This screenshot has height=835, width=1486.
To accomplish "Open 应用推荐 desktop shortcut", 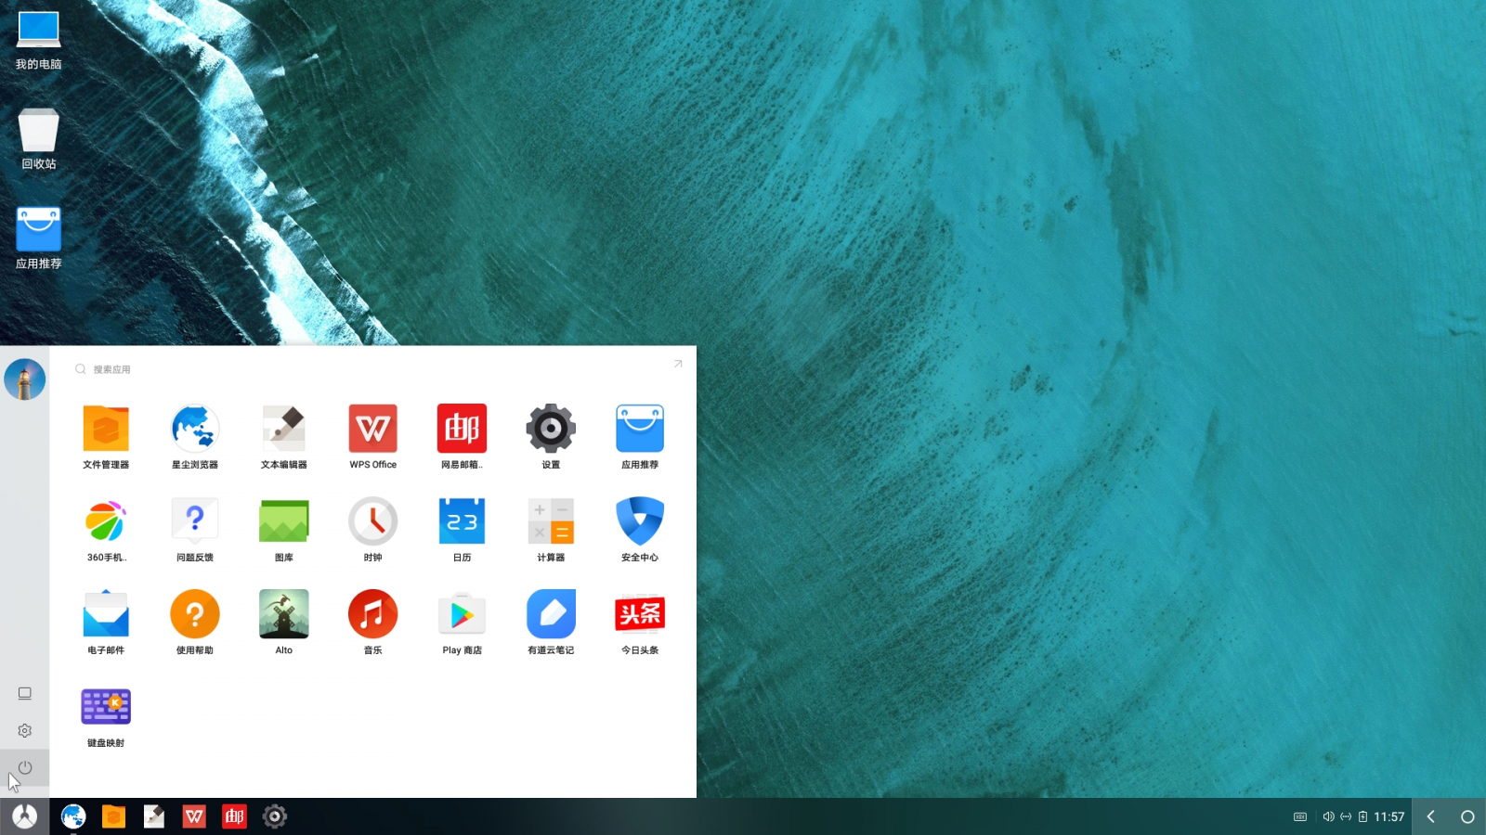I will 39,238.
